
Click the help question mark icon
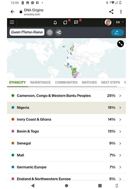(x=50, y=32)
